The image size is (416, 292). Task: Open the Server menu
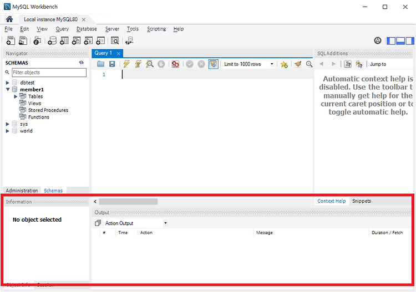pos(112,29)
